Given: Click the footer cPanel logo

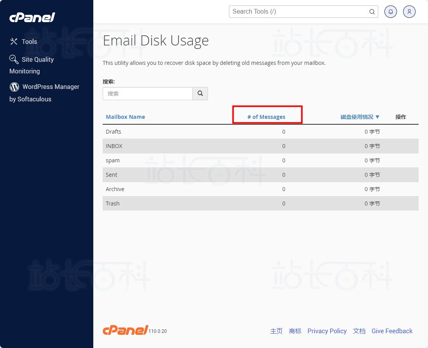Looking at the screenshot, I should (x=125, y=330).
